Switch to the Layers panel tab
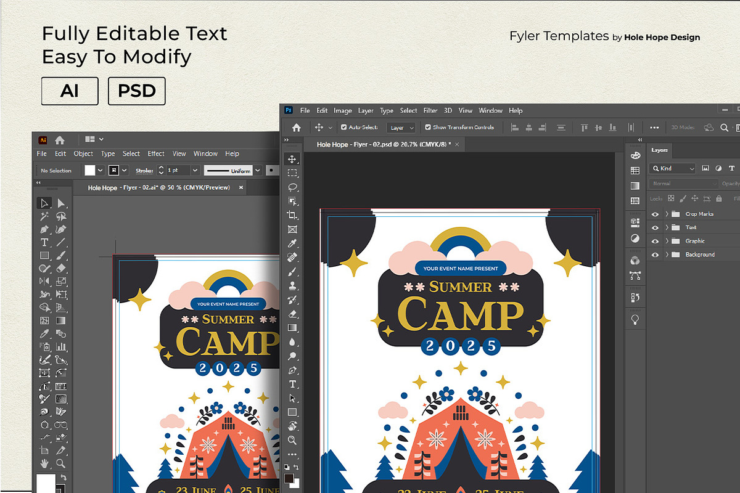Screen dimensions: 740x493 660,150
